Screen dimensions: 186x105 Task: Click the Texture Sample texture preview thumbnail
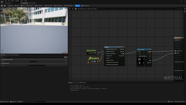(141, 61)
